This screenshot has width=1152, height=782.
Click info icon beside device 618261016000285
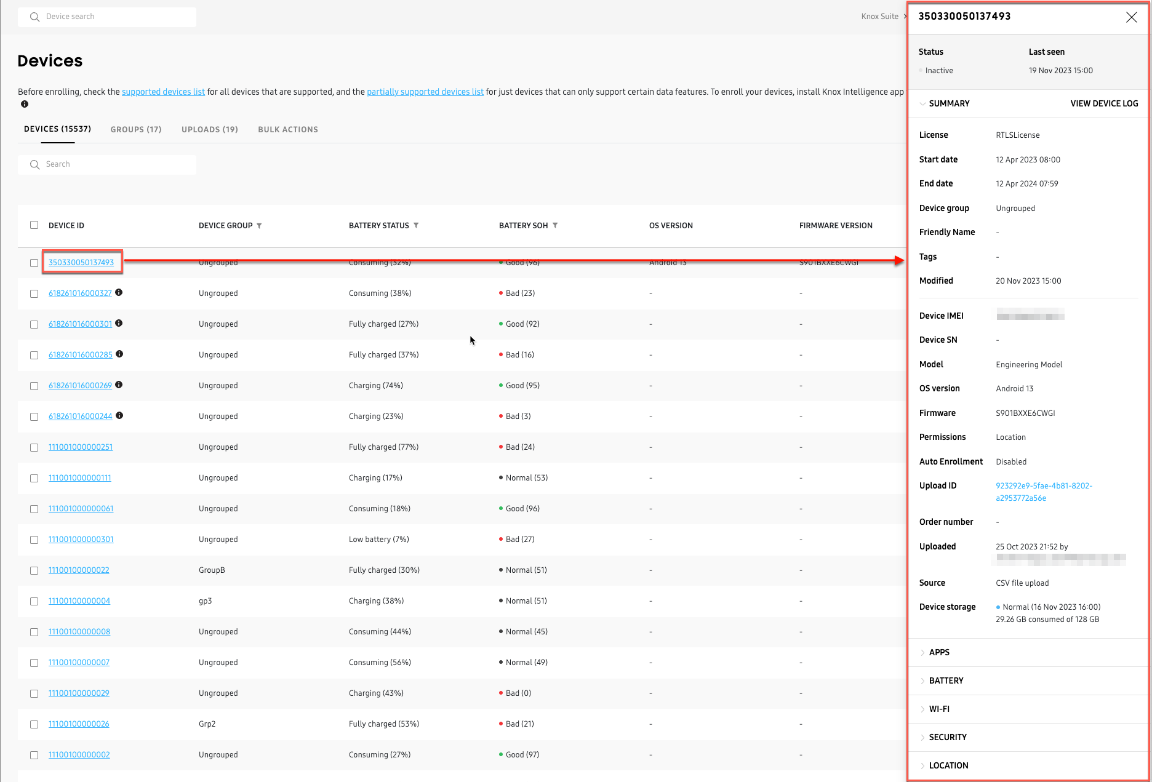point(119,354)
